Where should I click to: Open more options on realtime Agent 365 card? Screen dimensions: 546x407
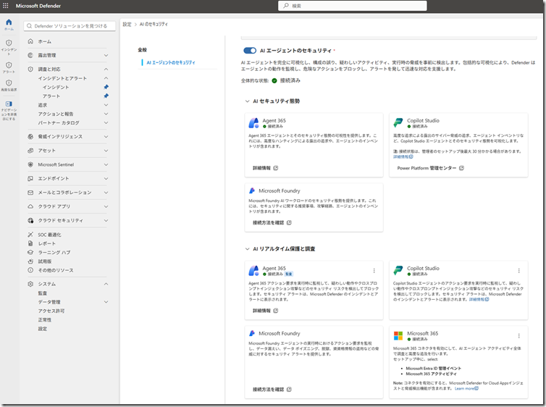pyautogui.click(x=374, y=271)
